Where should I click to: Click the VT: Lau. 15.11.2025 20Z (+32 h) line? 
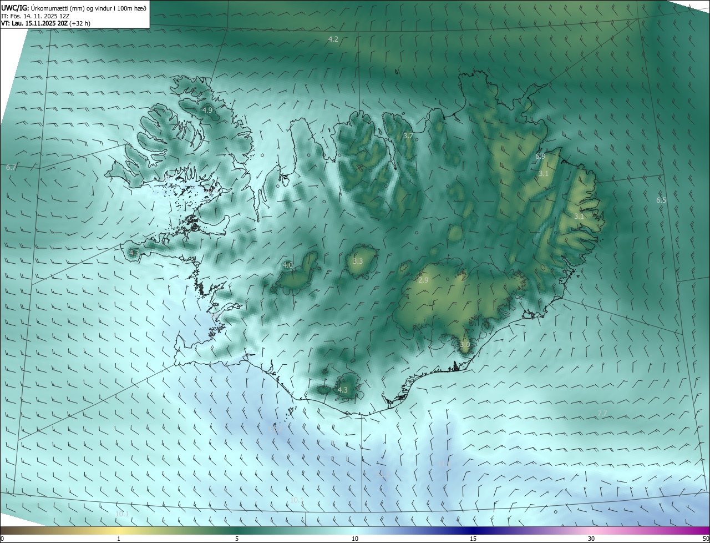[46, 24]
